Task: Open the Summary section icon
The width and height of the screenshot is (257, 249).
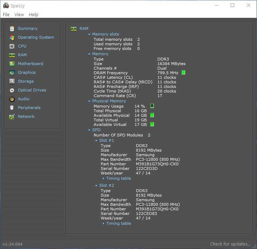Action: (12, 28)
